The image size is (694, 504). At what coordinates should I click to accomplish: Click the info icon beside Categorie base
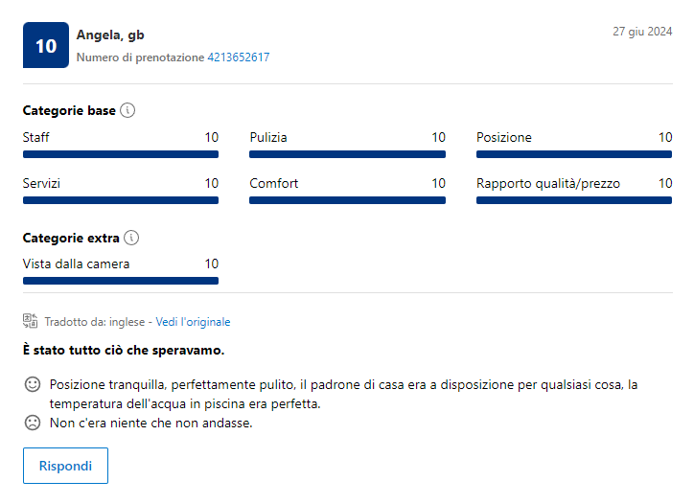[127, 110]
